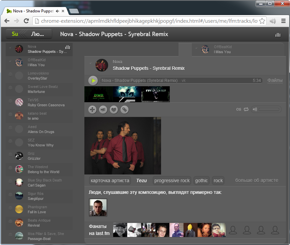This screenshot has width=290, height=245.
Task: Toggle the repeat icon
Action: [x=246, y=109]
